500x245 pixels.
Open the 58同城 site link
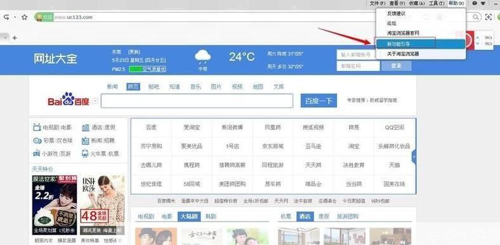click(x=192, y=184)
